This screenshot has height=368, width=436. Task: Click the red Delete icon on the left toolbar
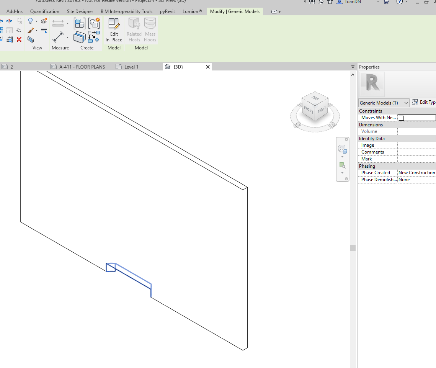click(19, 39)
